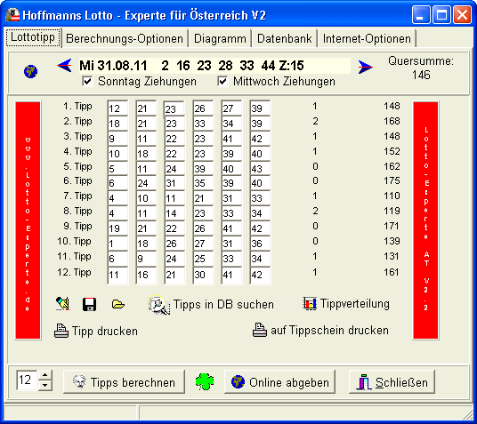Click the sum value 175 for 6. Tipp
The image size is (477, 424).
click(392, 180)
